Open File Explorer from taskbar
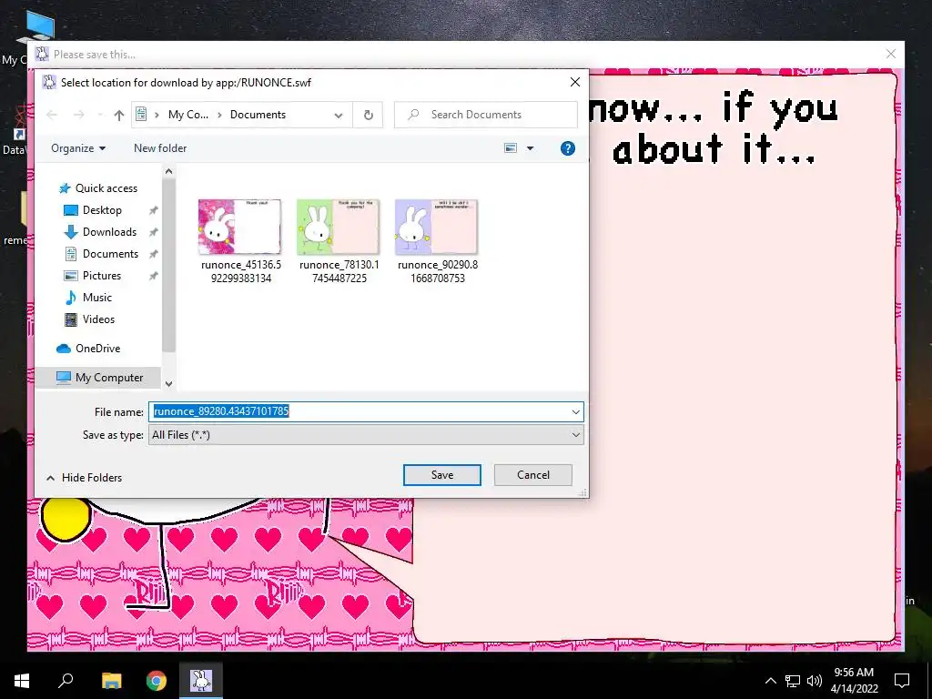The image size is (932, 699). pyautogui.click(x=111, y=681)
